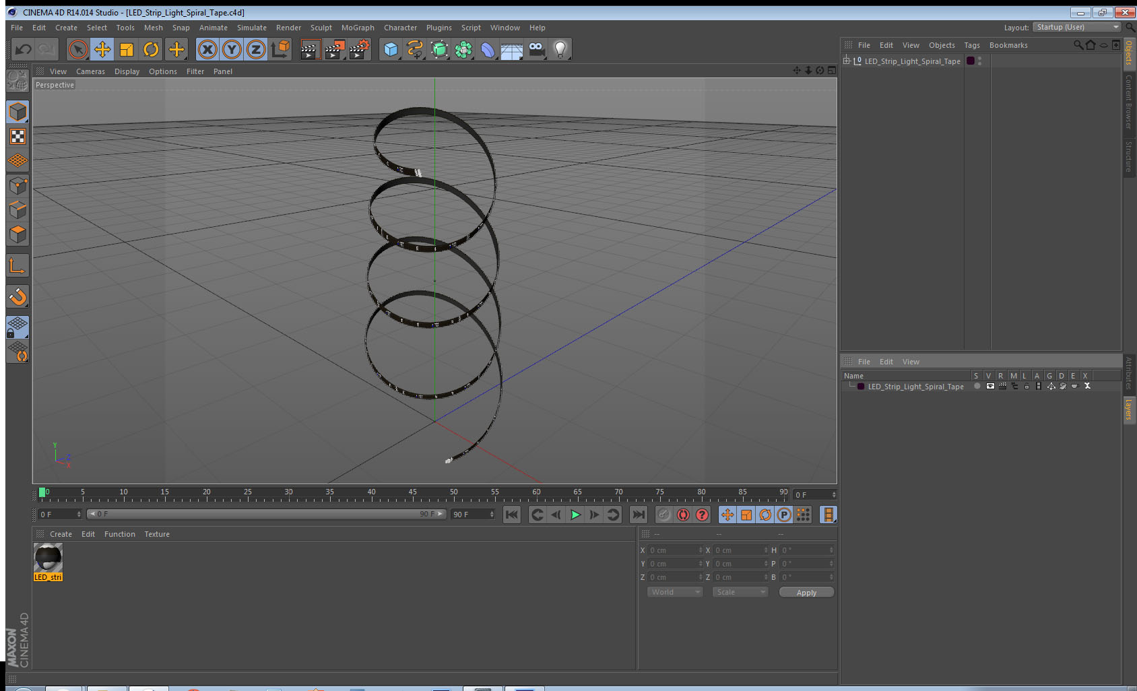Switch to Points mode
The height and width of the screenshot is (691, 1137).
tap(18, 185)
